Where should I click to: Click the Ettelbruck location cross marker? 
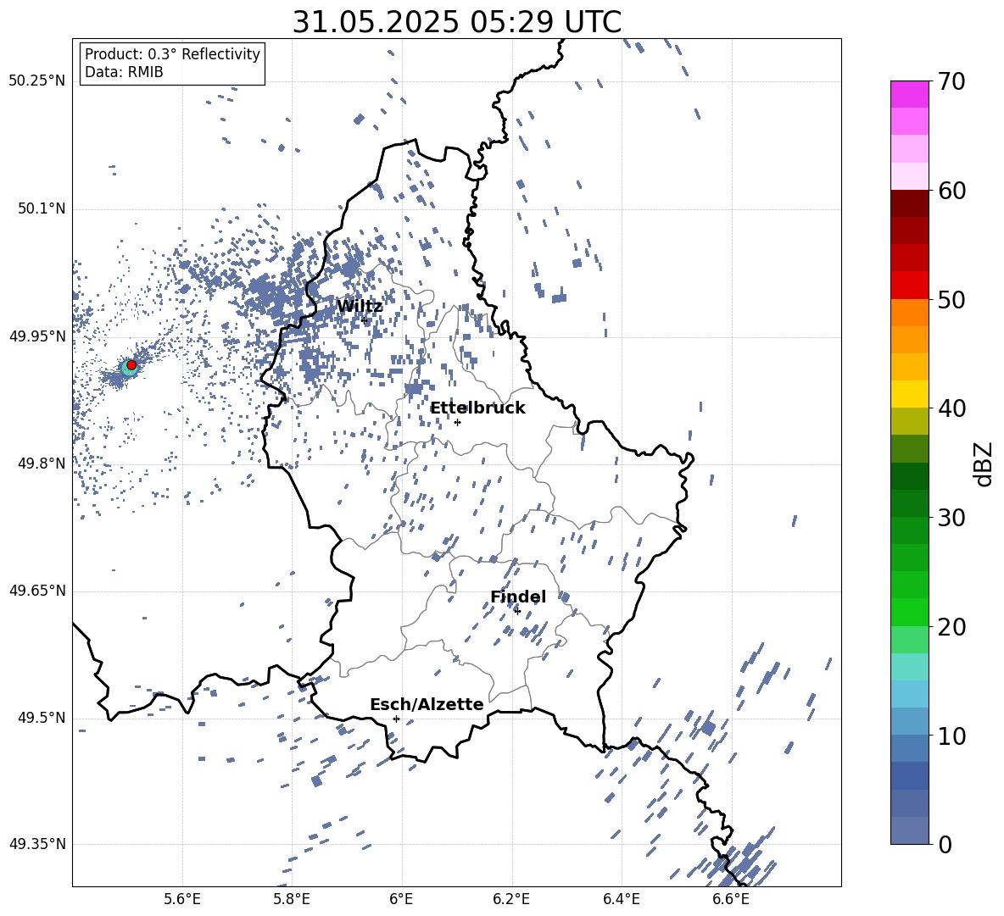coord(457,422)
